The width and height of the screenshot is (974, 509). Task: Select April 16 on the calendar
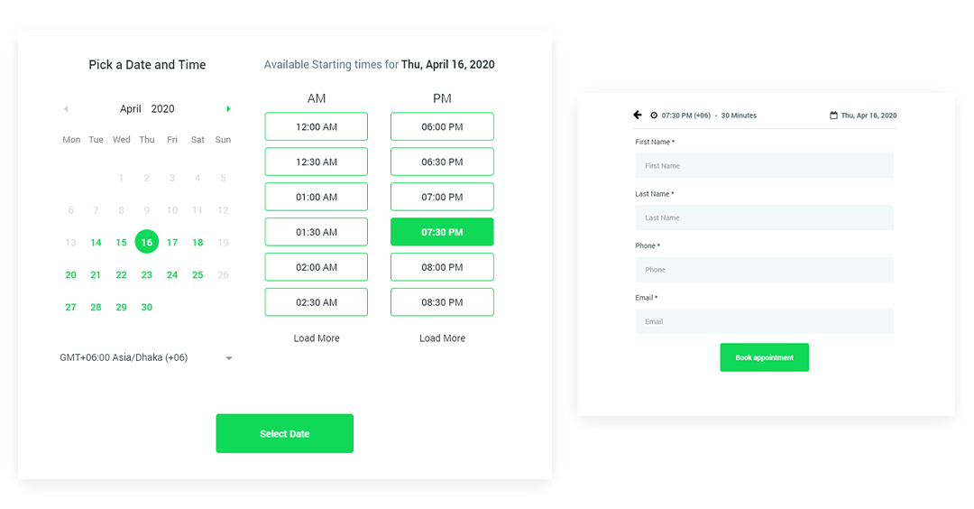pyautogui.click(x=147, y=242)
